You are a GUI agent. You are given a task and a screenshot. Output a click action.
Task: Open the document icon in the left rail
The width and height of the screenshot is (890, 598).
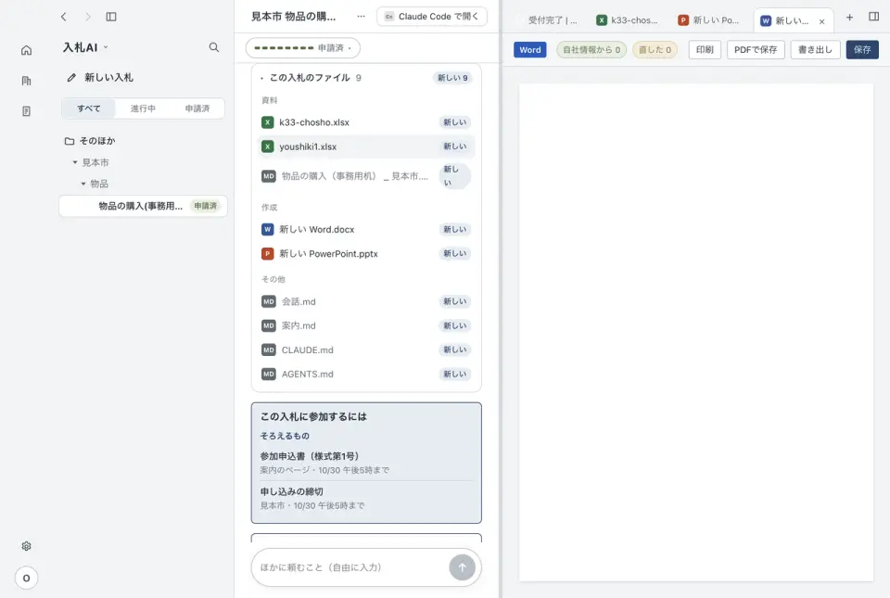point(26,111)
